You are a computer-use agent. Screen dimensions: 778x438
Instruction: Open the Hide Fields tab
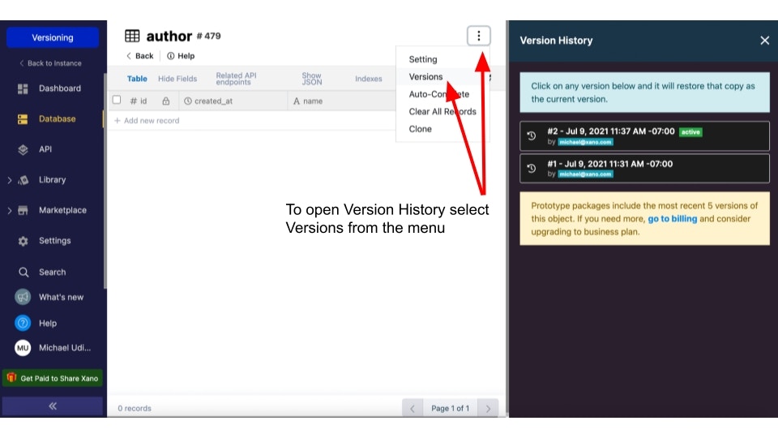[x=177, y=79]
